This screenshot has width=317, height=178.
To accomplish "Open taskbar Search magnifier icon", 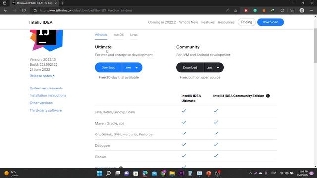I will (x=108, y=173).
